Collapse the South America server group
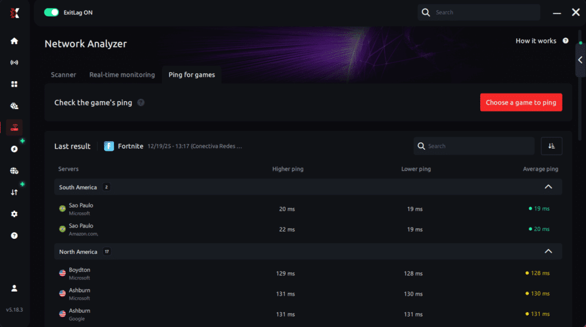Image resolution: width=586 pixels, height=327 pixels. coord(548,186)
